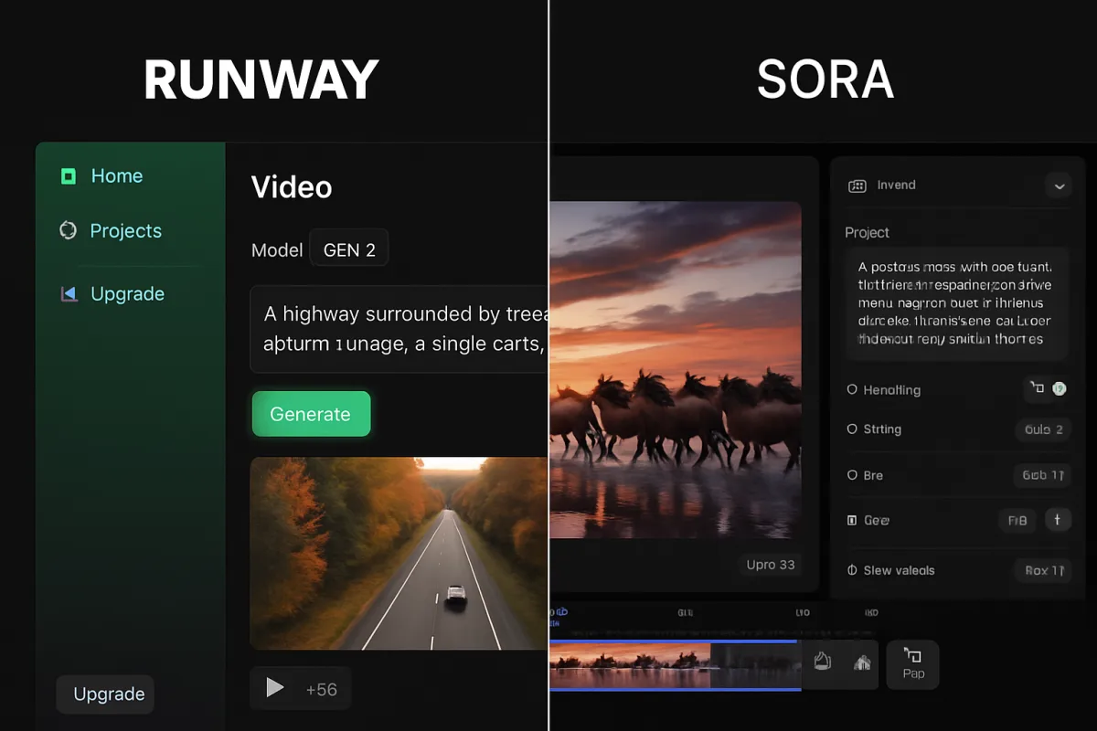The image size is (1097, 731).
Task: Click the +56 counter text
Action: click(322, 690)
